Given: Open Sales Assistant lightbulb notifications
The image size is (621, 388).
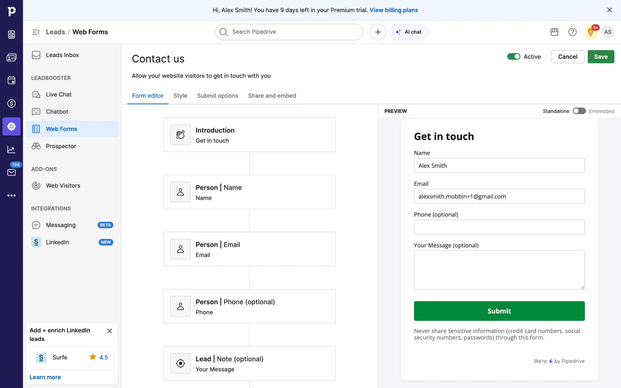Looking at the screenshot, I should [x=590, y=32].
